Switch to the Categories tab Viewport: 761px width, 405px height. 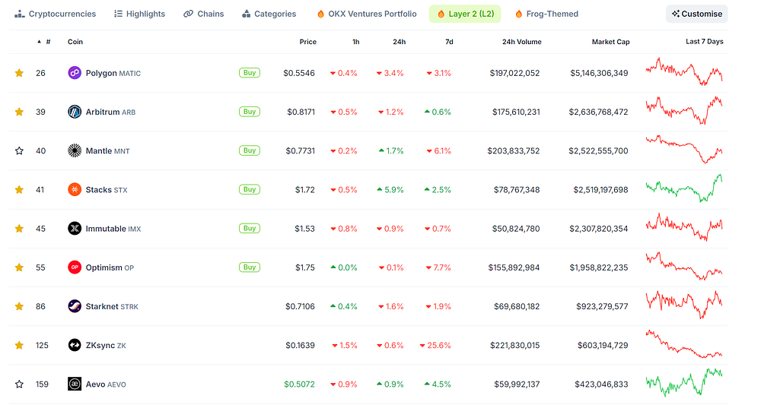point(269,14)
